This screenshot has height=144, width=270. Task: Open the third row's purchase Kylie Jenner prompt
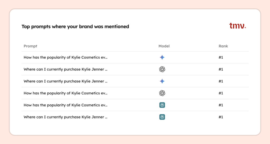65,81
